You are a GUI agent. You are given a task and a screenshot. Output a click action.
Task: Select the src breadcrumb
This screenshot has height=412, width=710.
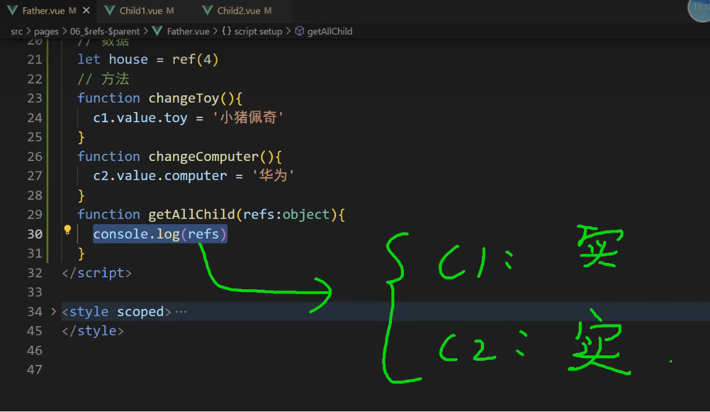[17, 31]
